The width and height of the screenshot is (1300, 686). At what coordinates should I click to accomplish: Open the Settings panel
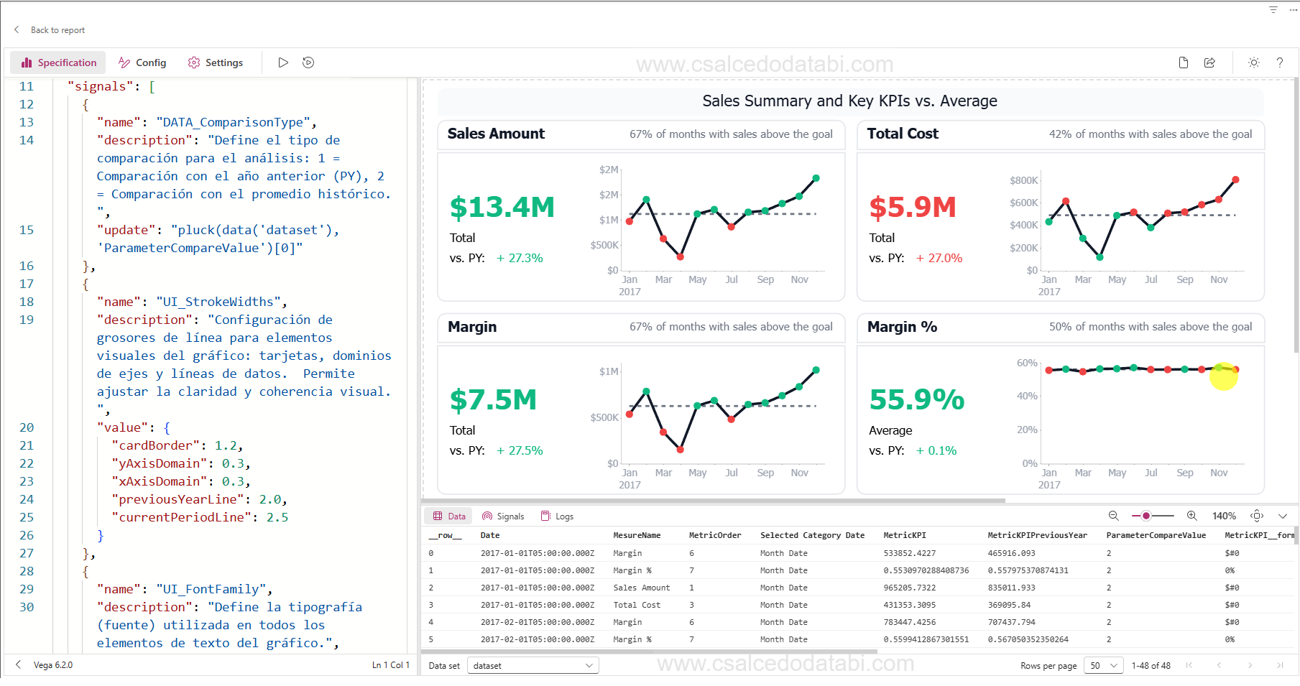pyautogui.click(x=216, y=62)
